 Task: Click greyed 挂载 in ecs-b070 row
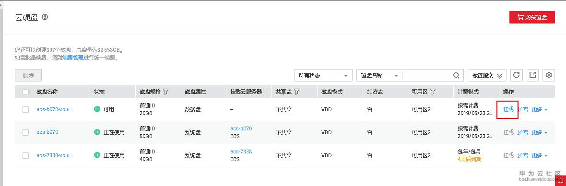508,132
